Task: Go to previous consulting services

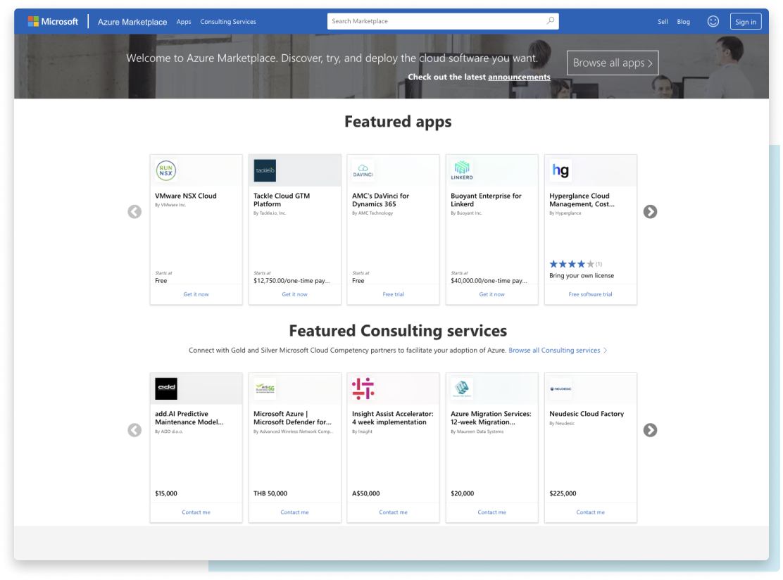Action: [134, 430]
